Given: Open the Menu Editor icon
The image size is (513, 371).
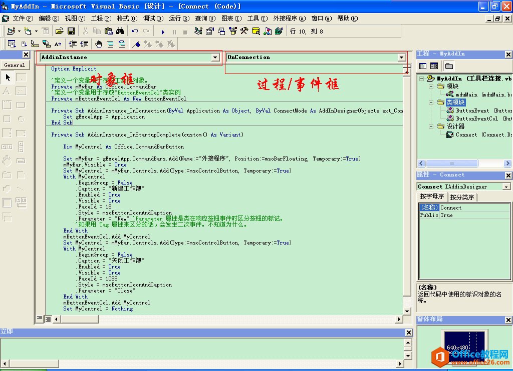Looking at the screenshot, I should [45, 31].
